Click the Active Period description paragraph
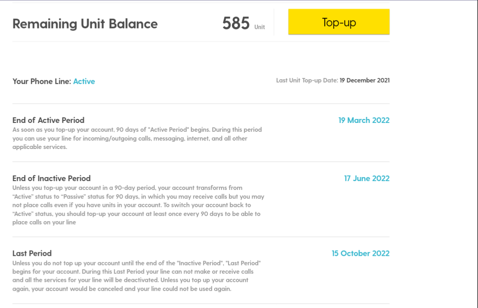This screenshot has height=308, width=478. point(137,138)
